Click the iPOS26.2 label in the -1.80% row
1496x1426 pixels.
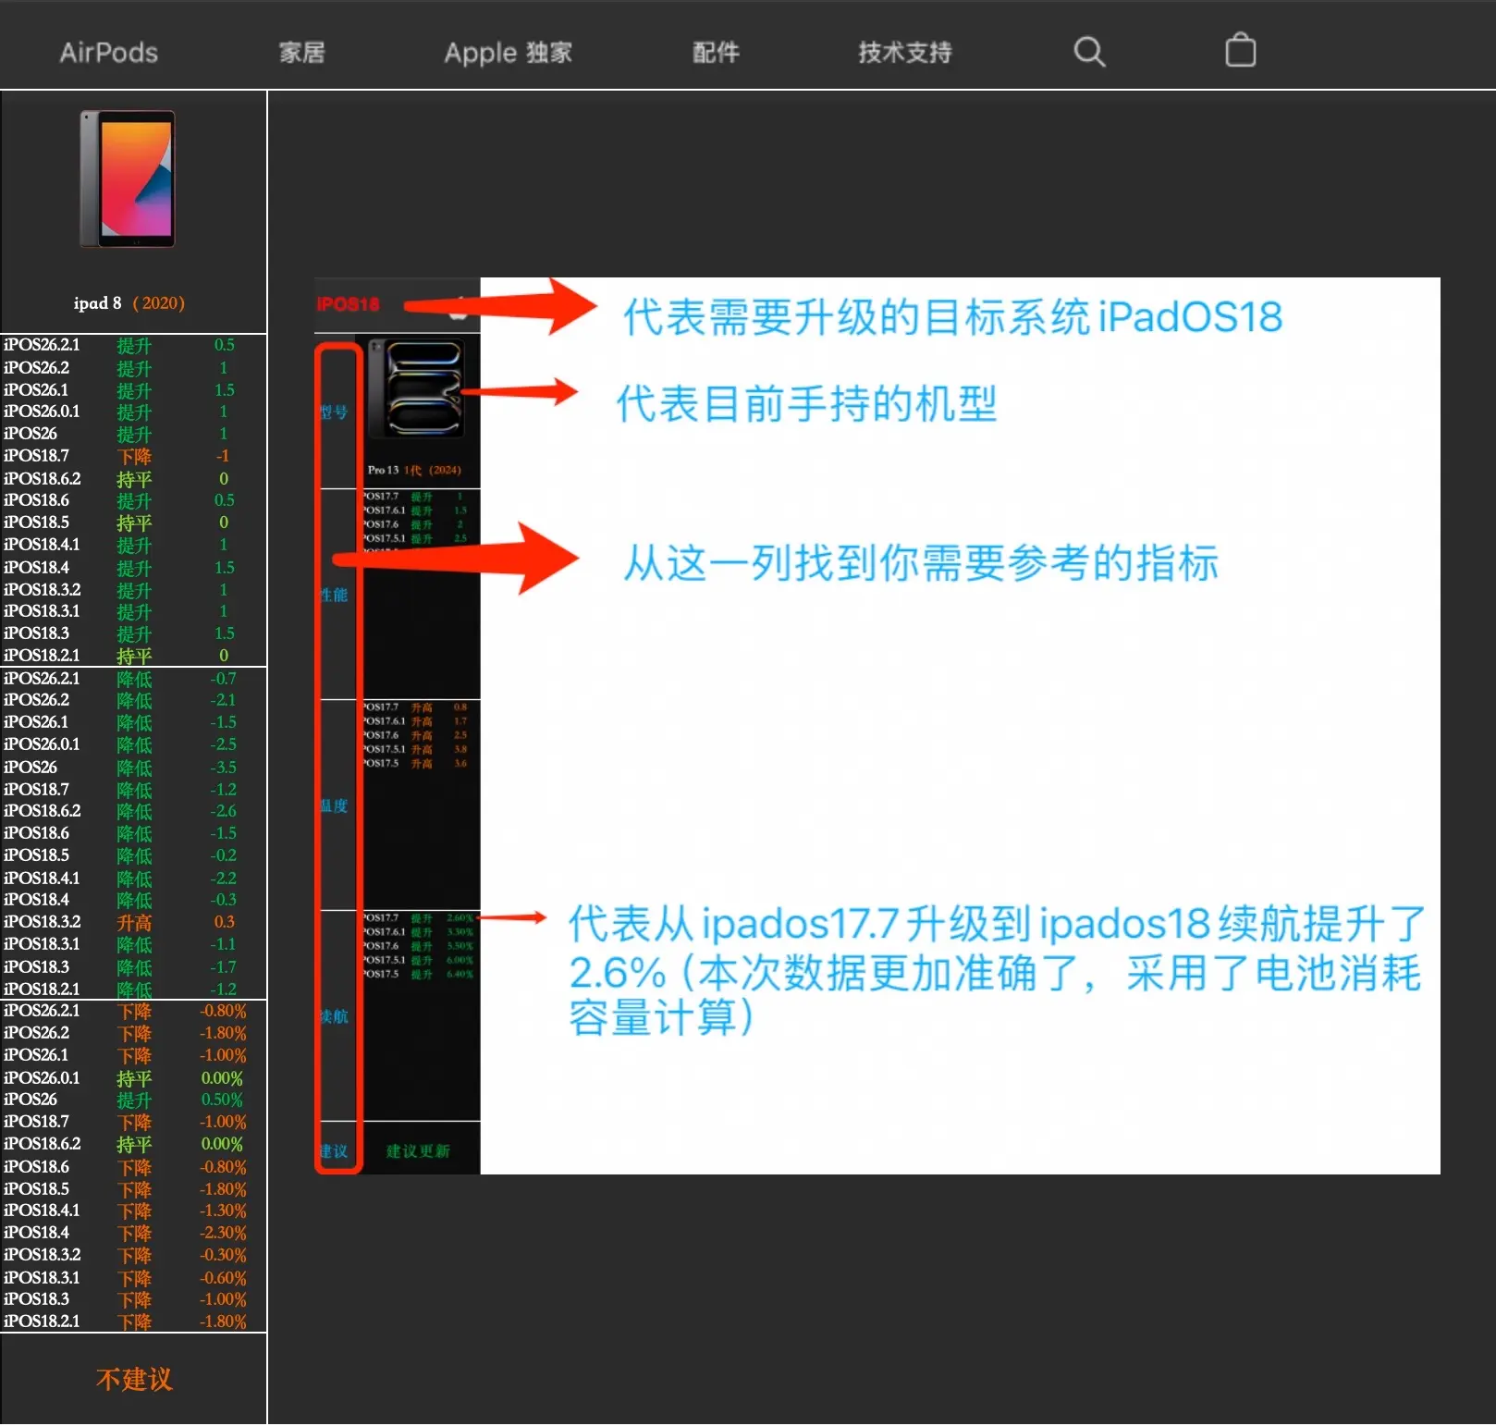(36, 1033)
